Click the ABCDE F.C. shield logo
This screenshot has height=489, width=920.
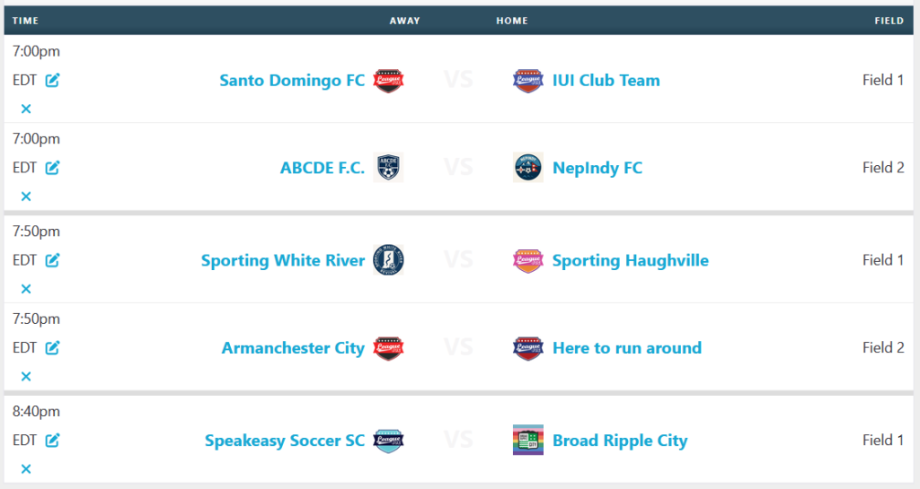point(388,168)
